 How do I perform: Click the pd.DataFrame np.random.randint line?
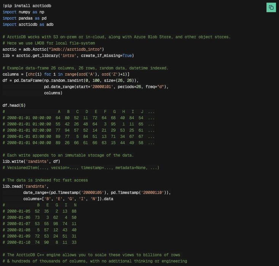(70, 81)
